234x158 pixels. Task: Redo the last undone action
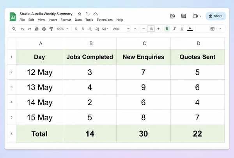point(29,29)
